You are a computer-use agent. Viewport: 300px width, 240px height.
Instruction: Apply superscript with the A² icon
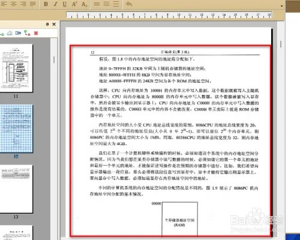pyautogui.click(x=74, y=4)
